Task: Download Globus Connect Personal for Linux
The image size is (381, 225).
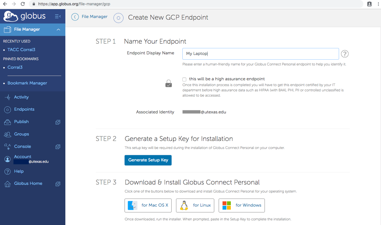Action: 195,206
